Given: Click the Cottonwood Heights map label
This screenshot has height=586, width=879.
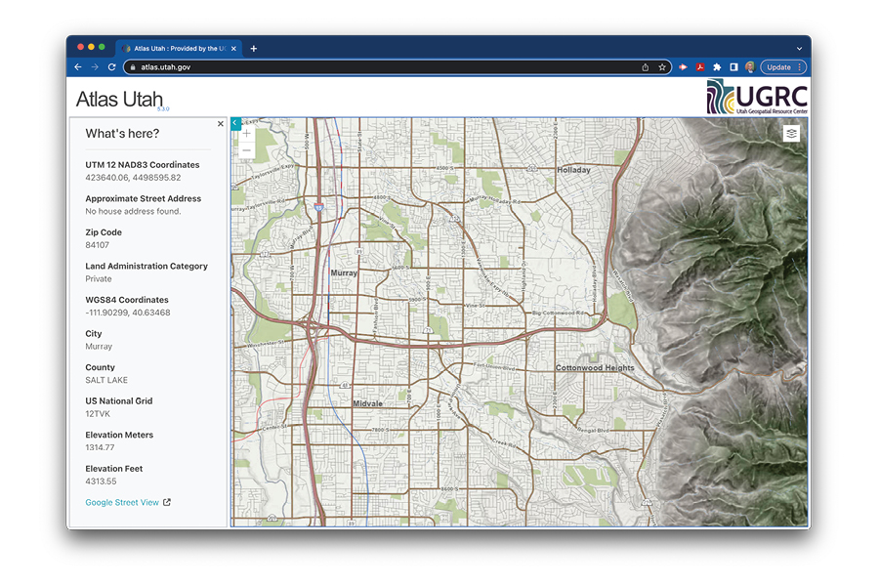Looking at the screenshot, I should 595,368.
